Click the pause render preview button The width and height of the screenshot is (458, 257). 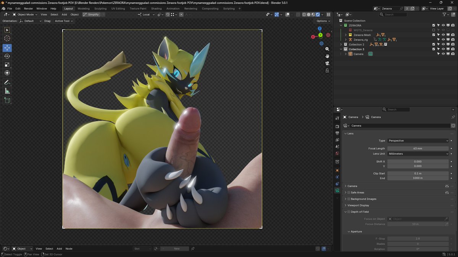click(x=328, y=14)
